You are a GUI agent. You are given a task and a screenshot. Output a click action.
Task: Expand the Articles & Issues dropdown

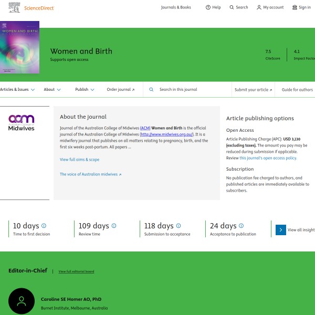tap(17, 90)
